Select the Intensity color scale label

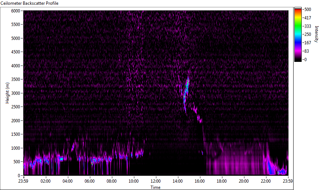[316, 34]
